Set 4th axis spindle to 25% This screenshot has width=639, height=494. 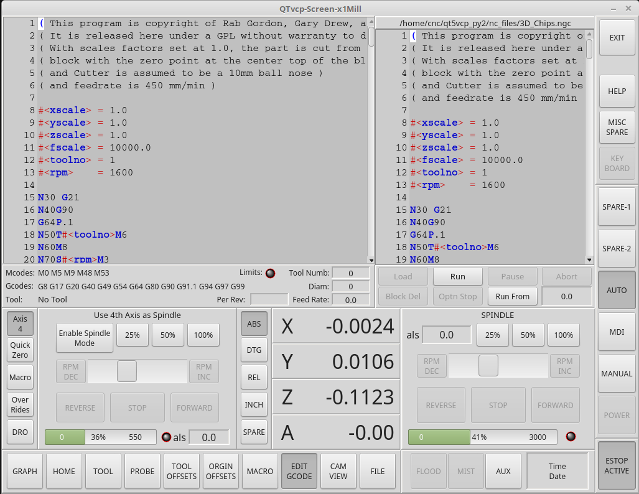(133, 335)
